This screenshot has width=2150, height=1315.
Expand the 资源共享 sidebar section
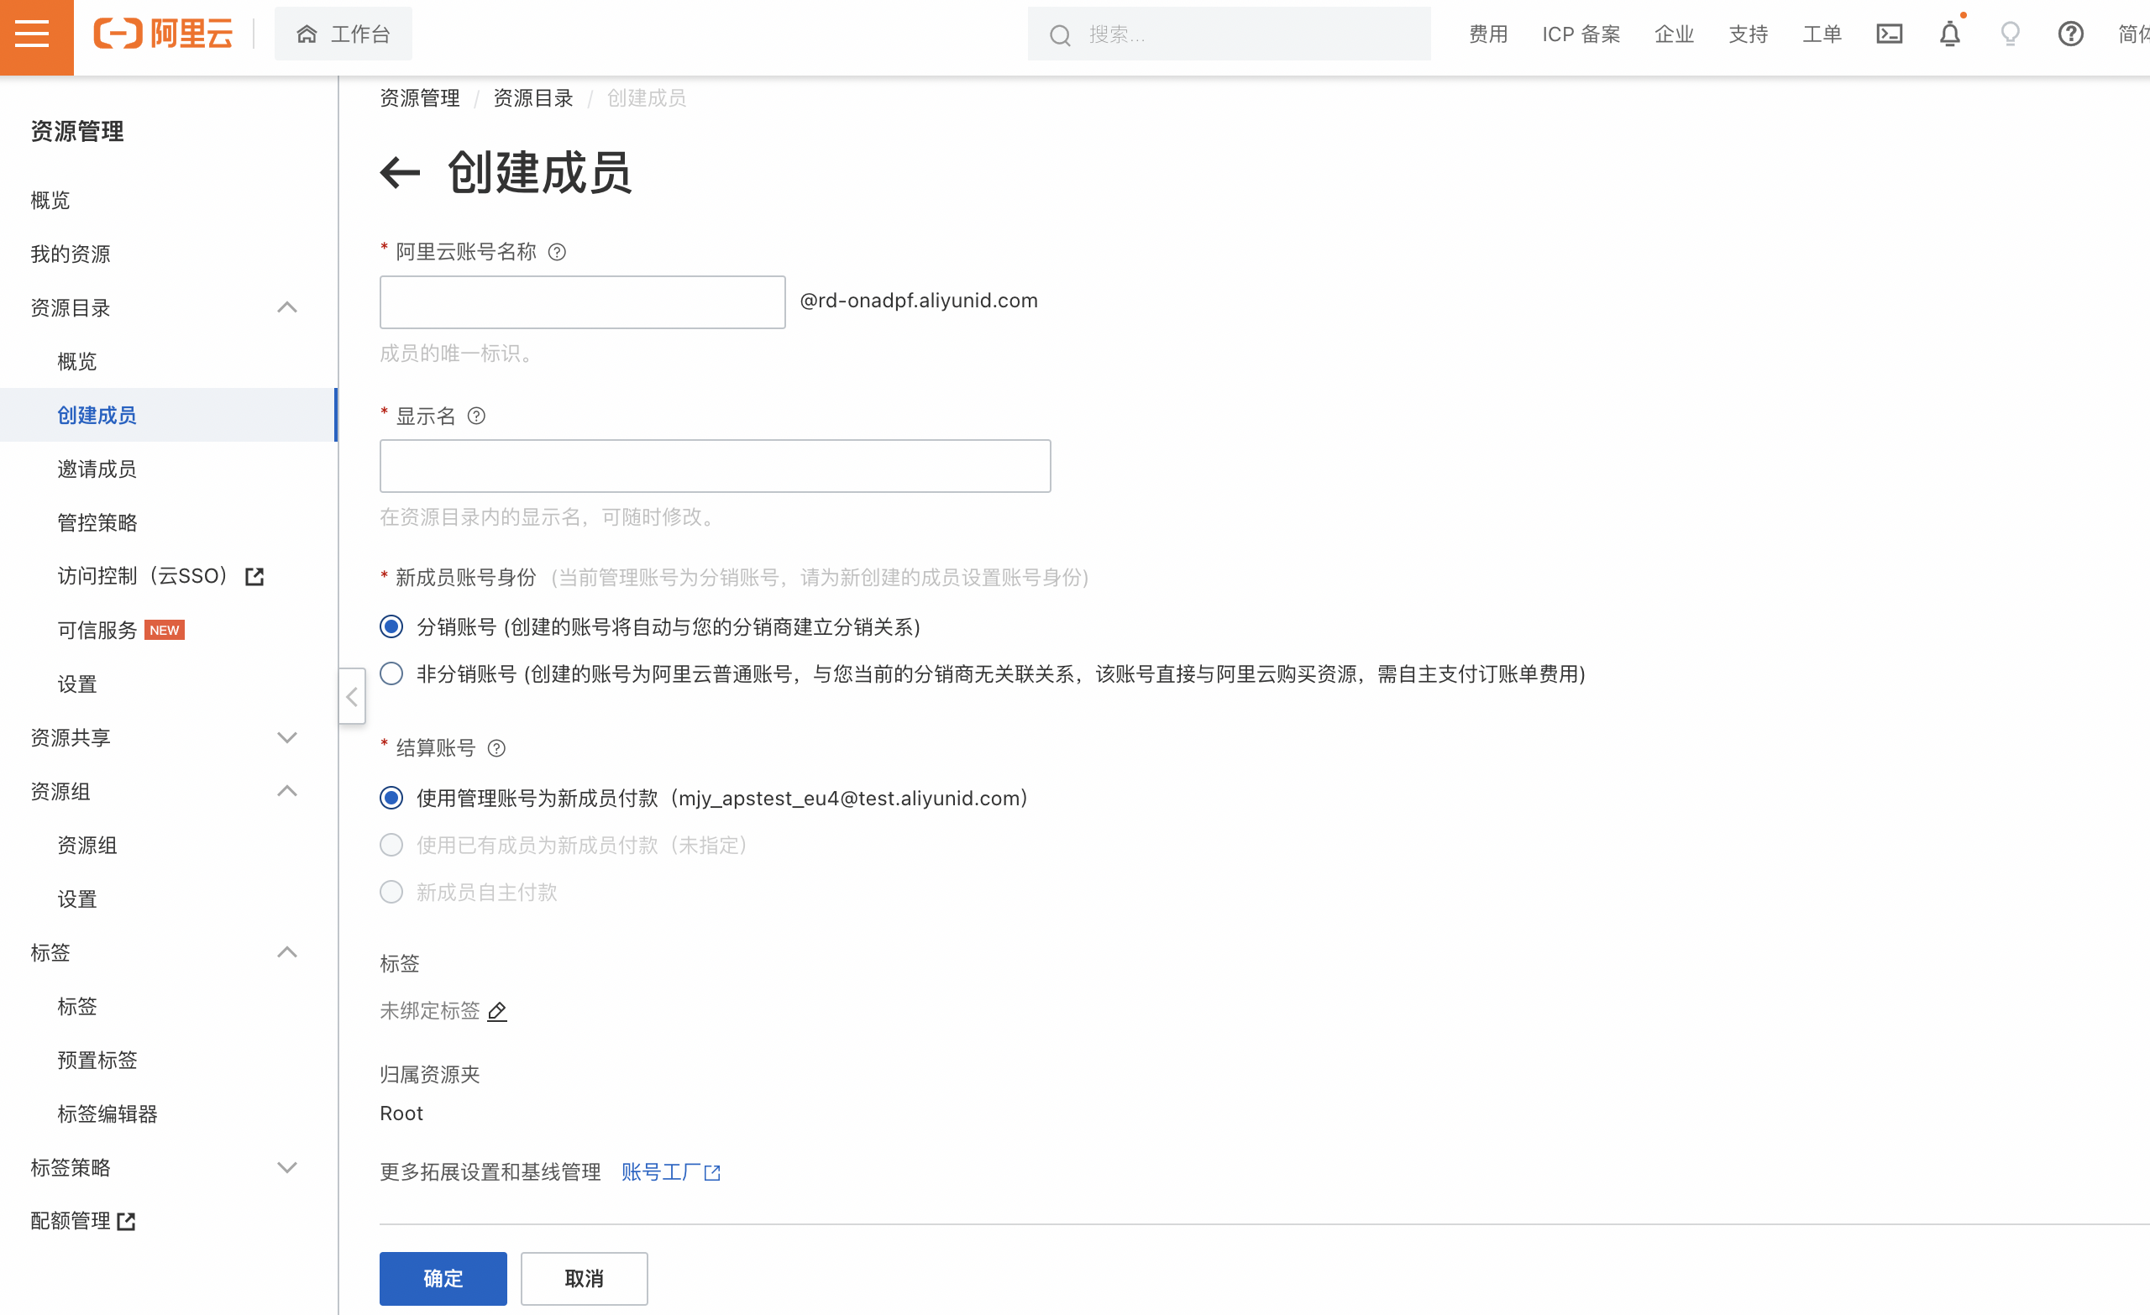coord(287,737)
